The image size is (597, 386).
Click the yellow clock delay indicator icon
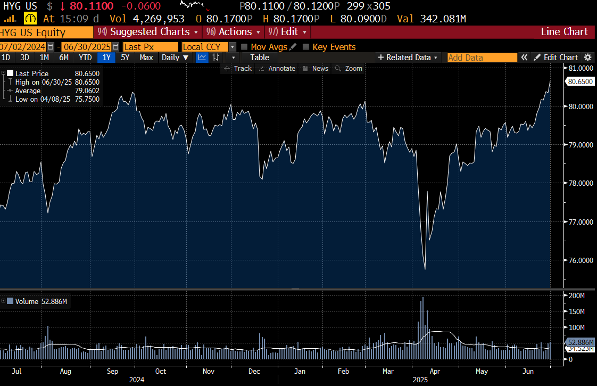(x=30, y=18)
